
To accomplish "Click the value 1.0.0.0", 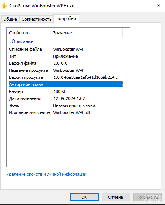I will click(x=60, y=63).
